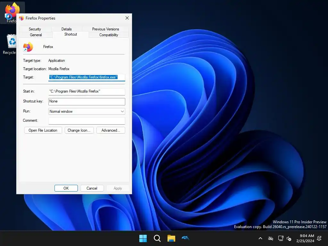Open the dolphin app on the taskbar
The width and height of the screenshot is (328, 246).
click(x=185, y=238)
